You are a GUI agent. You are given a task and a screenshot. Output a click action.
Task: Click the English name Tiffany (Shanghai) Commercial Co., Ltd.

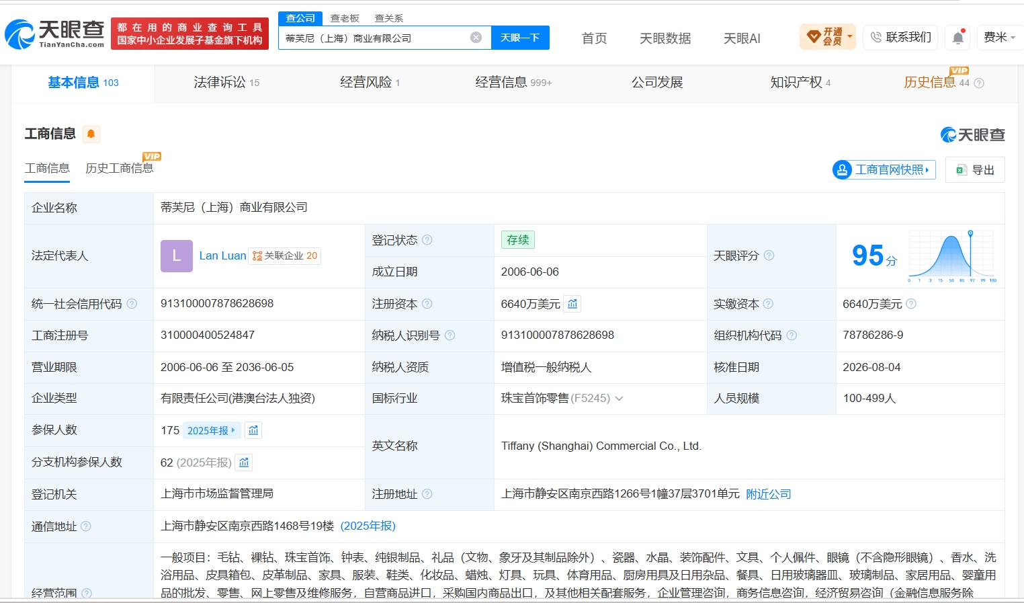click(x=601, y=446)
